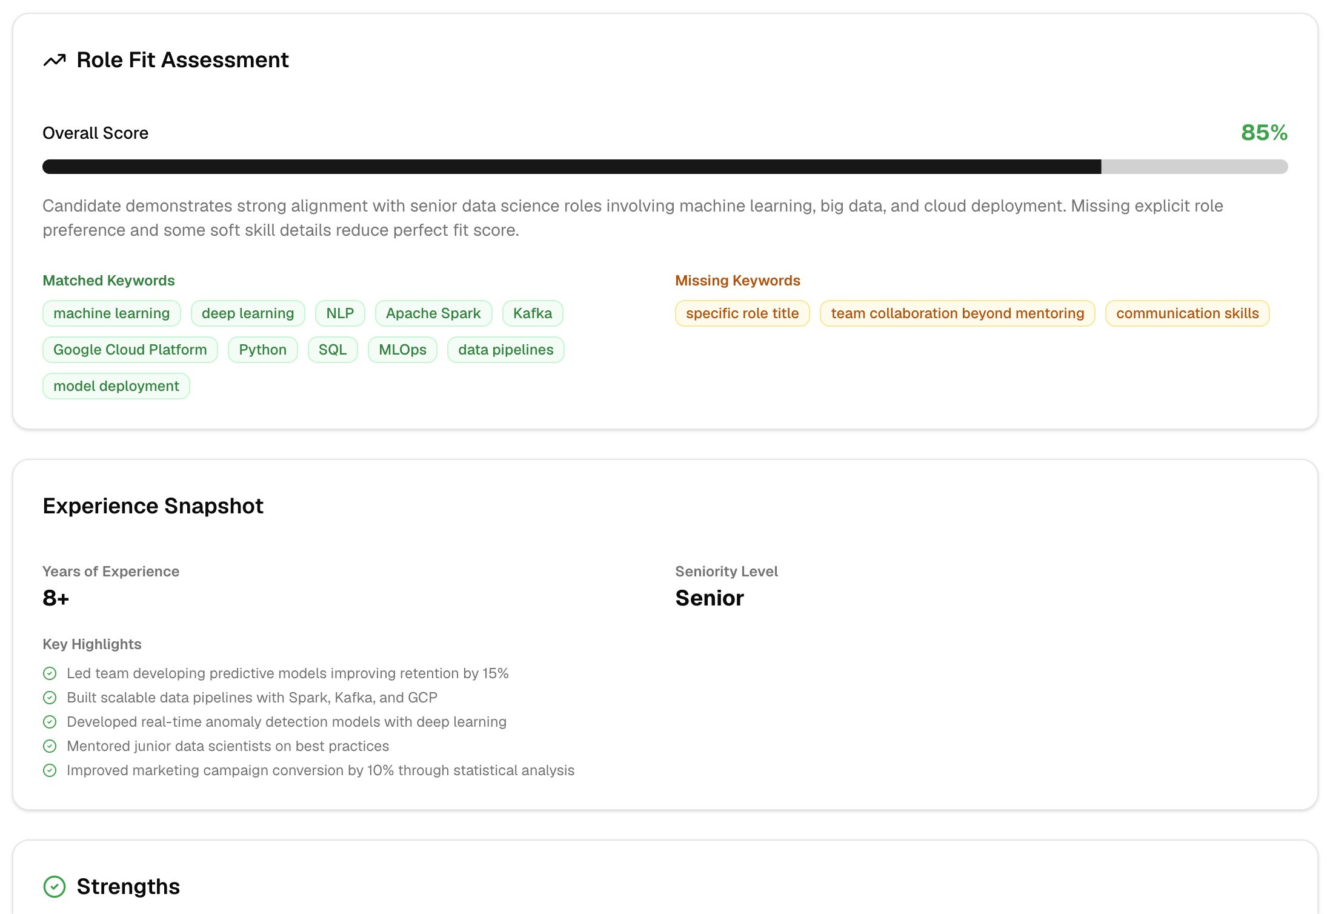The height and width of the screenshot is (914, 1327).
Task: Select the machine learning keyword tag
Action: click(111, 313)
